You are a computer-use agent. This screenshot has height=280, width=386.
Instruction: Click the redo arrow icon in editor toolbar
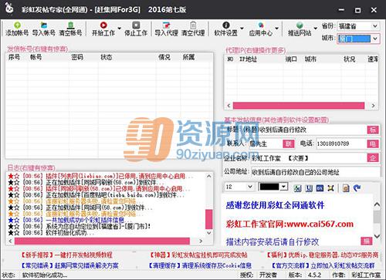click(x=357, y=188)
